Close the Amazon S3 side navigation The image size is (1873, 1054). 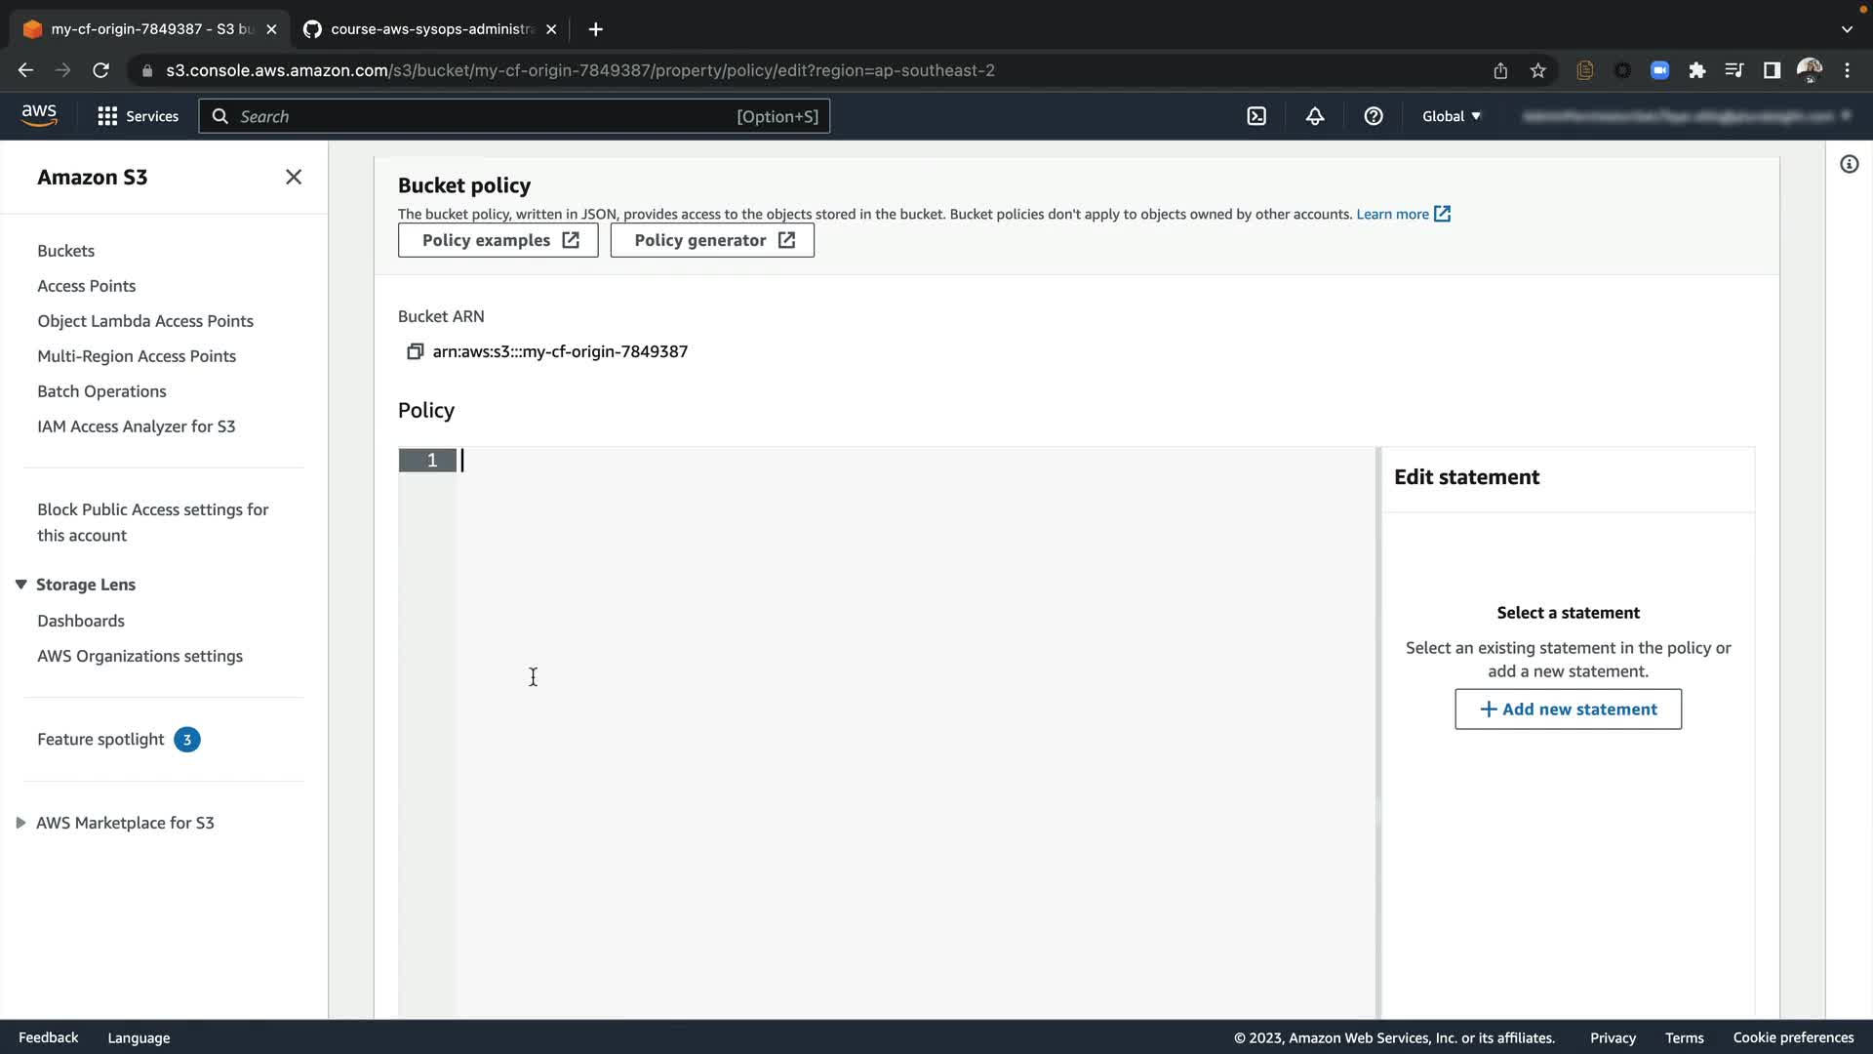point(294,177)
